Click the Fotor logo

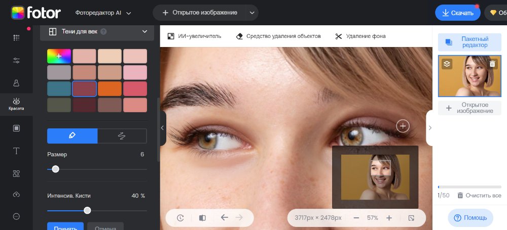(36, 13)
